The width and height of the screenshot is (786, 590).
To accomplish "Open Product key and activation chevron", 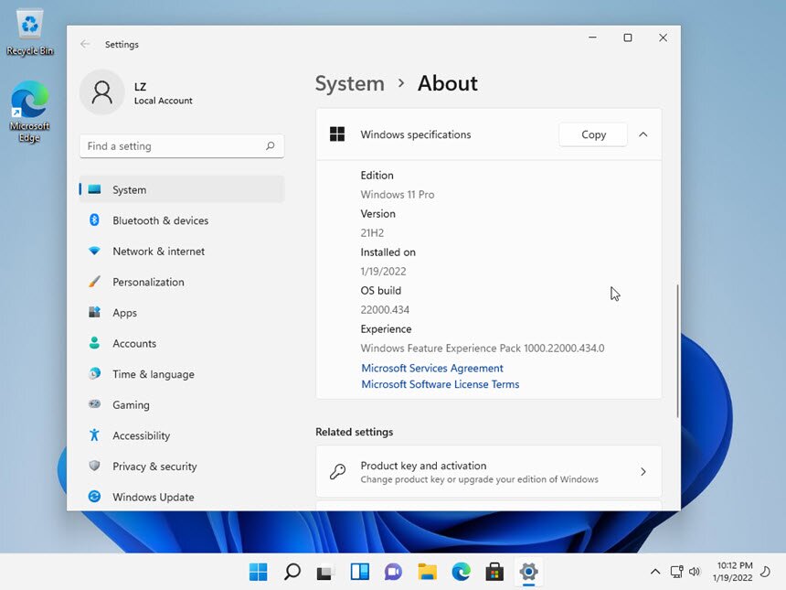I will (x=643, y=472).
